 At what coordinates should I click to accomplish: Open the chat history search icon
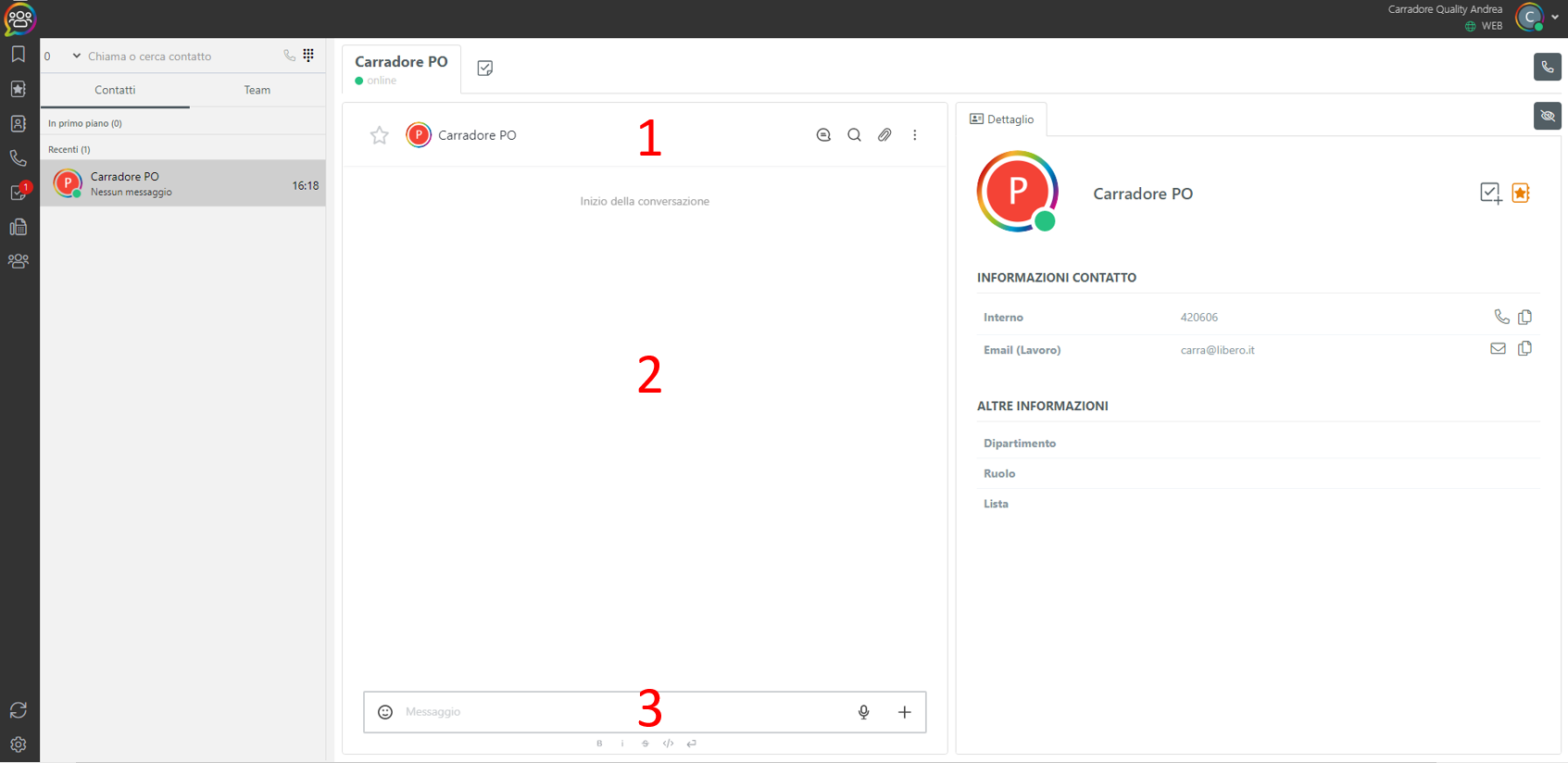tap(823, 135)
